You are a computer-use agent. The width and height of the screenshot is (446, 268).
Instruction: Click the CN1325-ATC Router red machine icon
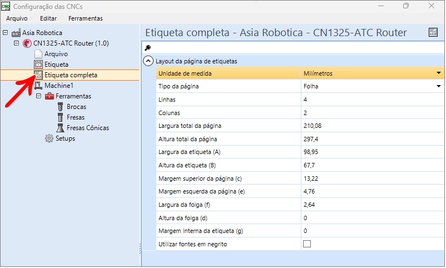pos(27,43)
